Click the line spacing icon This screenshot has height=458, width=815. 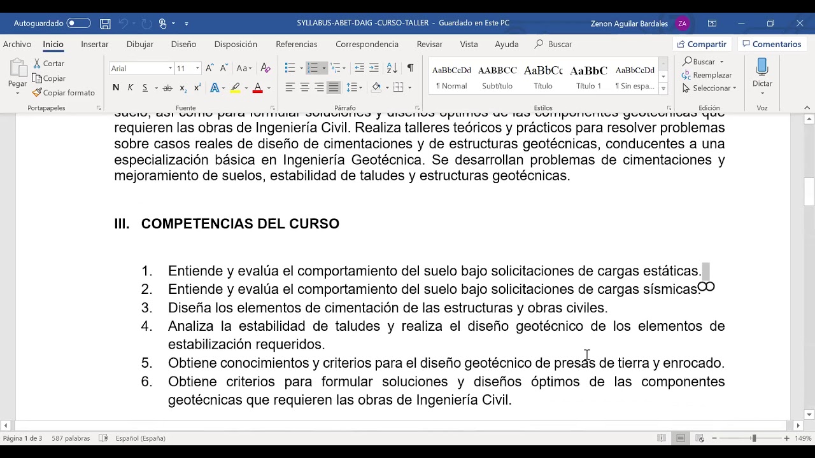(x=352, y=88)
